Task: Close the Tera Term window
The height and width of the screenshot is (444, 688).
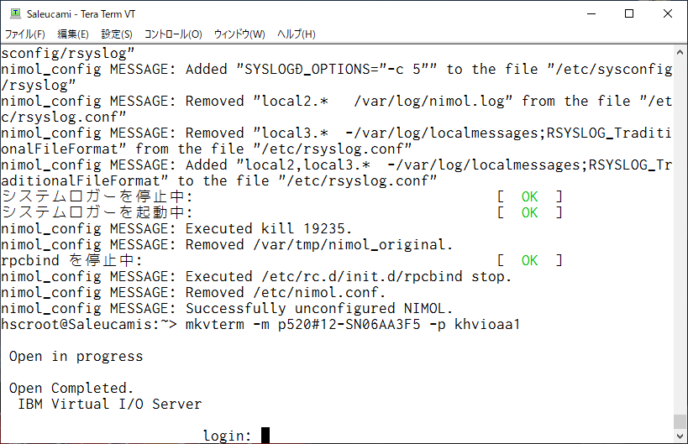Action: tap(667, 13)
